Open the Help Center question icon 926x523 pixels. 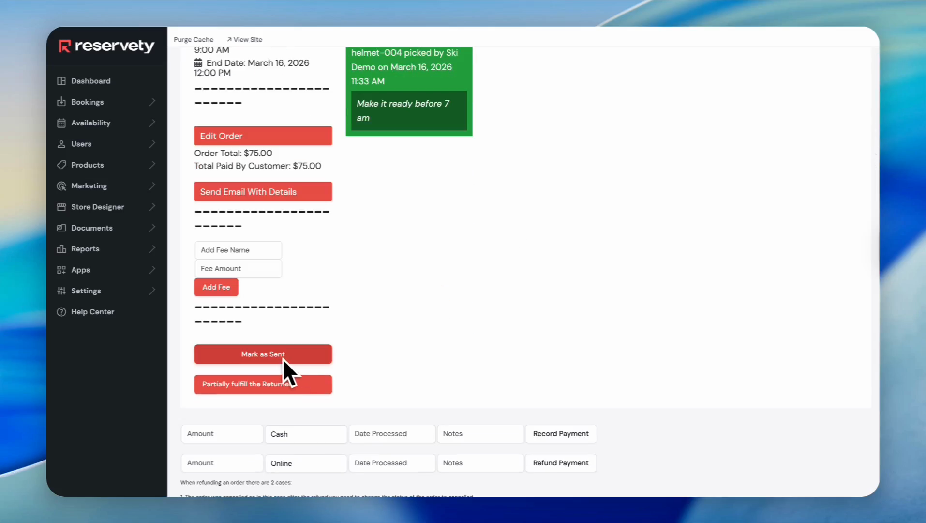pyautogui.click(x=61, y=312)
